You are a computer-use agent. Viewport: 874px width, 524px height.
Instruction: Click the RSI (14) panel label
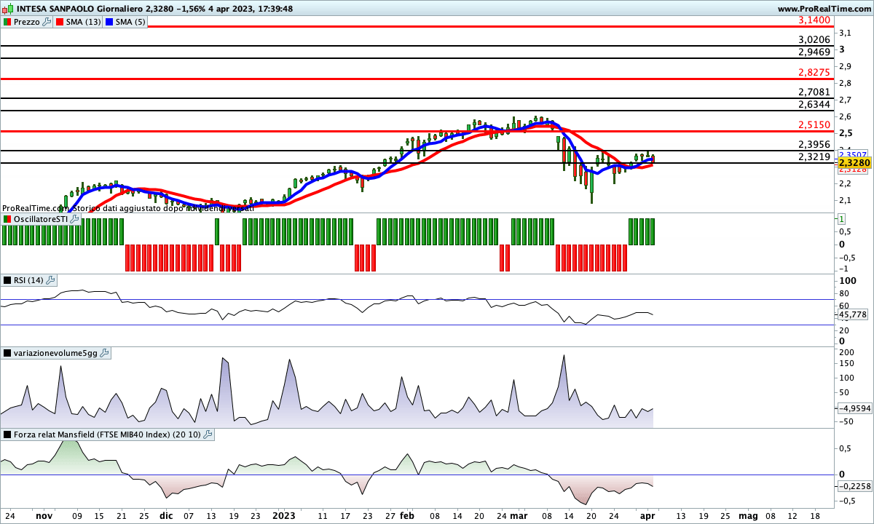(x=28, y=280)
